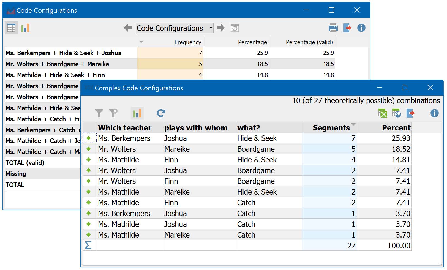Open results as HTML table in browser
Screen dimensions: 447x270
396,113
